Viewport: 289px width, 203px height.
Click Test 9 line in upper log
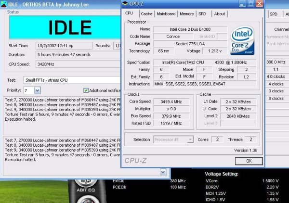tap(63, 110)
